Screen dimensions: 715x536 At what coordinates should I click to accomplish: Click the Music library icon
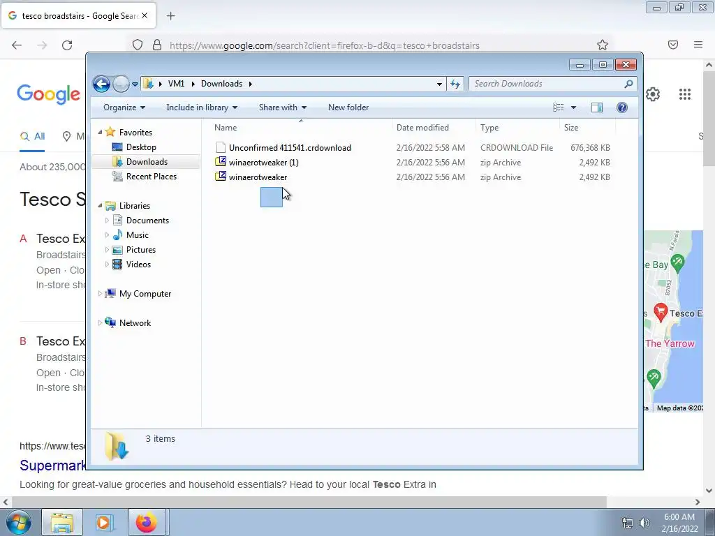tap(117, 234)
